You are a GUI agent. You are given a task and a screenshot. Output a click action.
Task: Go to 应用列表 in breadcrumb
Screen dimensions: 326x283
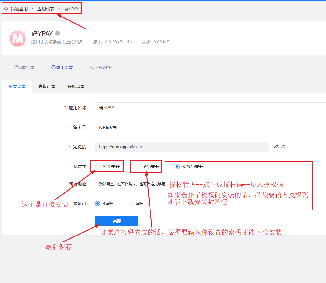coord(46,9)
